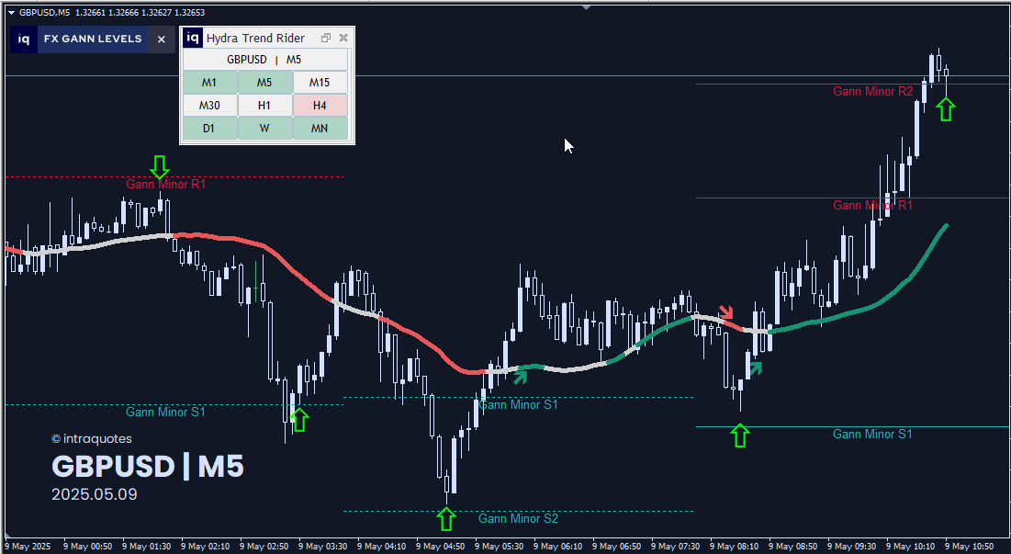
Task: Click the green up arrow at Gann Minor S2
Action: click(x=446, y=518)
